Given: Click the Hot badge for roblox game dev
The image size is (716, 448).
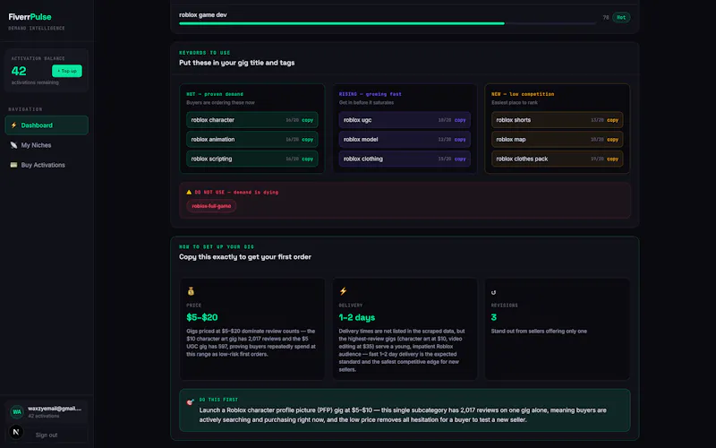Looking at the screenshot, I should click(621, 17).
